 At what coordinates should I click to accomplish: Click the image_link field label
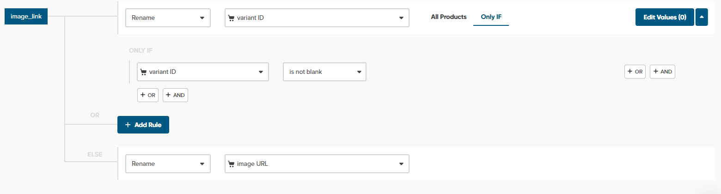coord(26,17)
